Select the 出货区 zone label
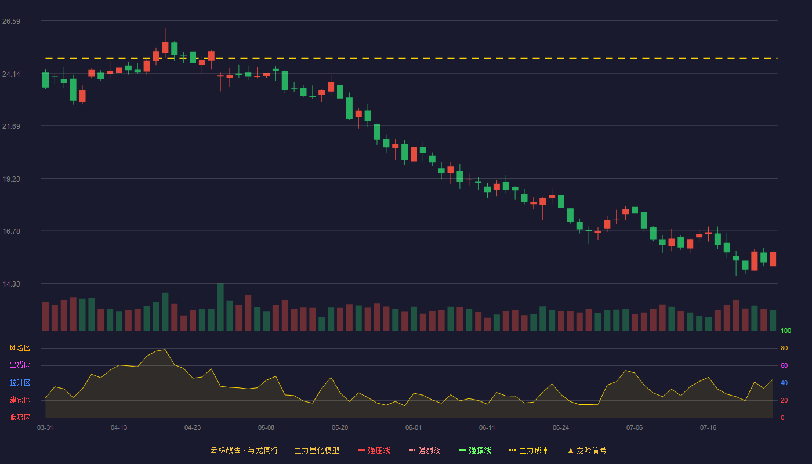 (20, 365)
